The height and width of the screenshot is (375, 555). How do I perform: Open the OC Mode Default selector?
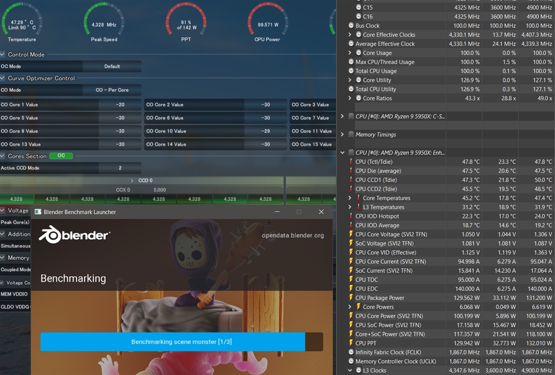pos(112,66)
